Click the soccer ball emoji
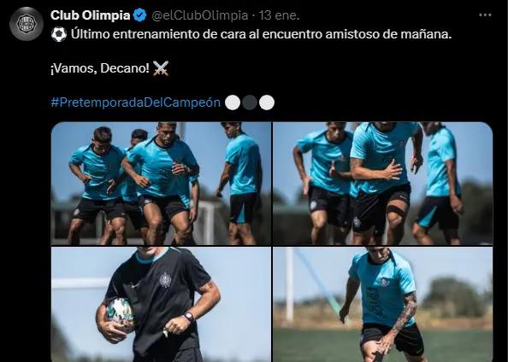Image resolution: width=508 pixels, height=362 pixels. click(x=59, y=34)
